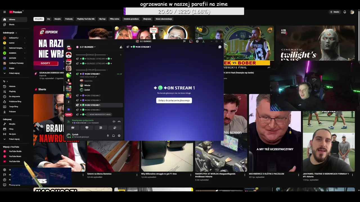This screenshot has width=360, height=202.
Task: Open Discord user settings gear
Action: tap(119, 136)
